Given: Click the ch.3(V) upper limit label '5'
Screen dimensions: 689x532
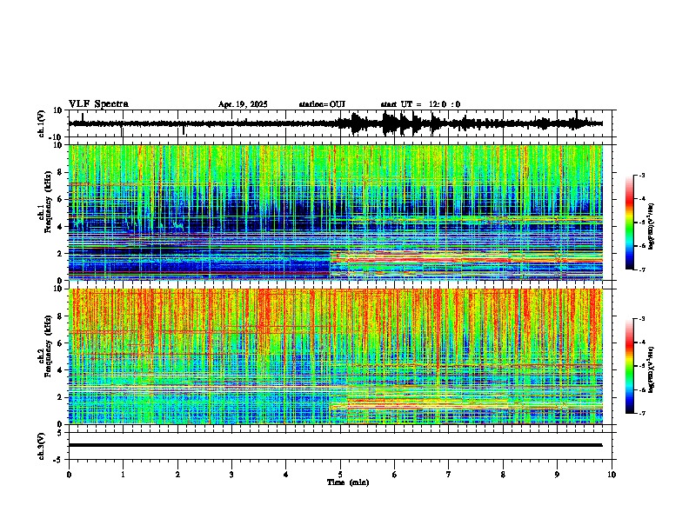Looking at the screenshot, I should click(60, 432).
